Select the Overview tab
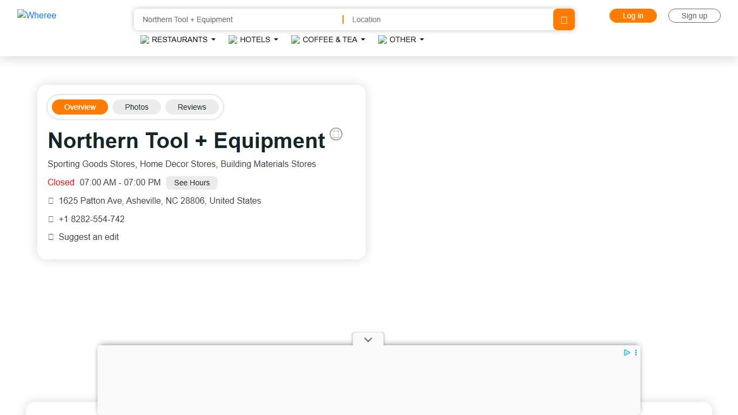 pos(79,107)
